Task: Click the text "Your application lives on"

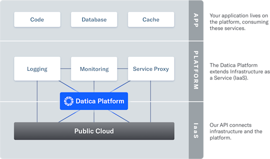Action: 239,16
